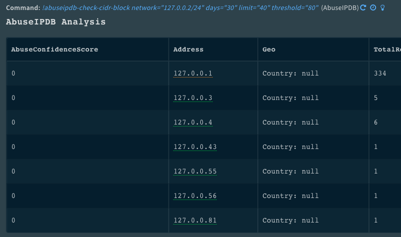Click the partially visible TotalReports column header

point(387,49)
